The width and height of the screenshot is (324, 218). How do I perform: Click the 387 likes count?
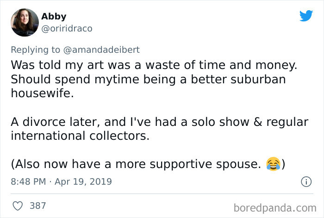[38, 205]
